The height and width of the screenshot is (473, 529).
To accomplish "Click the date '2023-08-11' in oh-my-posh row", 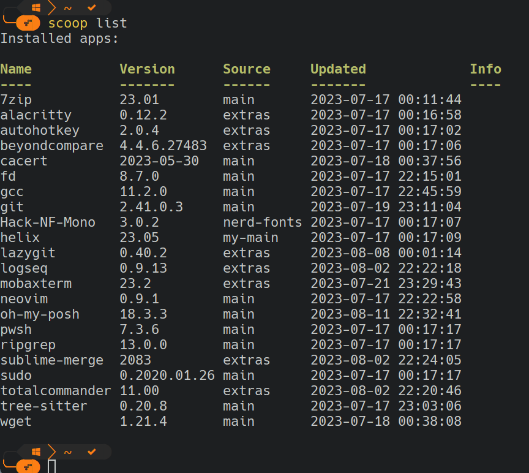I will click(350, 314).
